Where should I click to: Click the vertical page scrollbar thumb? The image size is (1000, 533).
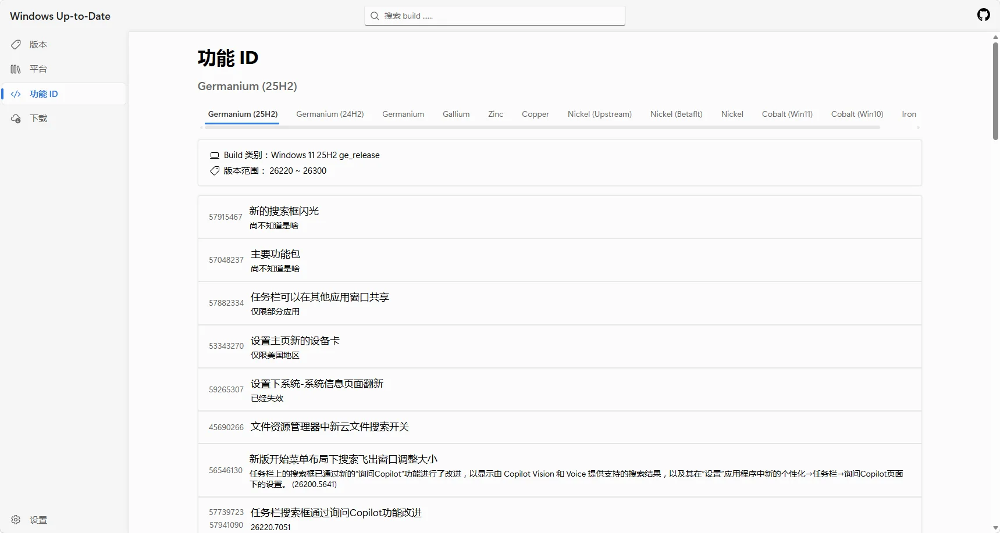pos(995,91)
